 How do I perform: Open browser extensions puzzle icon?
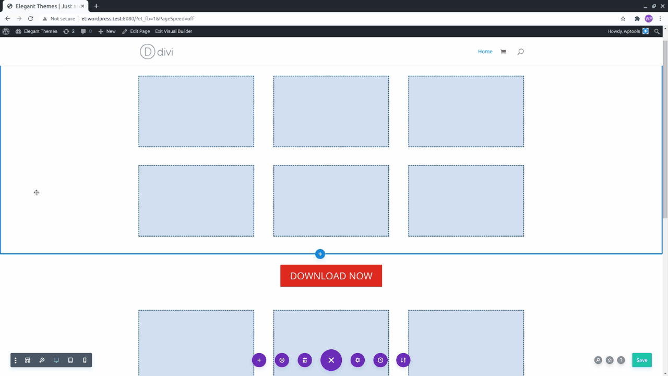coord(637,19)
